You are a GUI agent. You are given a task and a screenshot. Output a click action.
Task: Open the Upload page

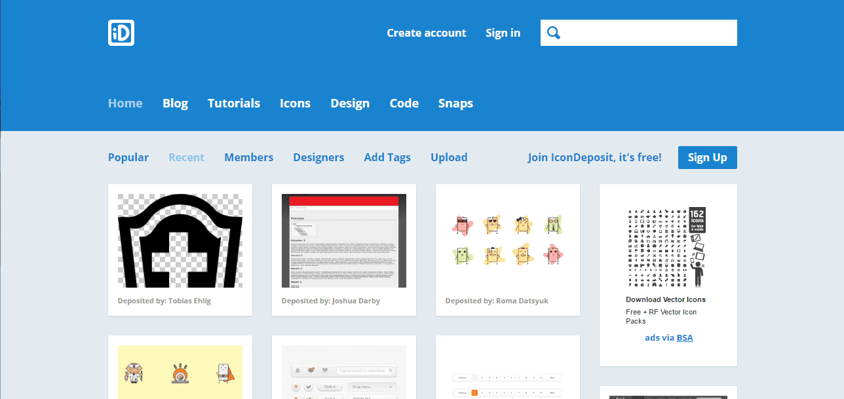coord(449,157)
